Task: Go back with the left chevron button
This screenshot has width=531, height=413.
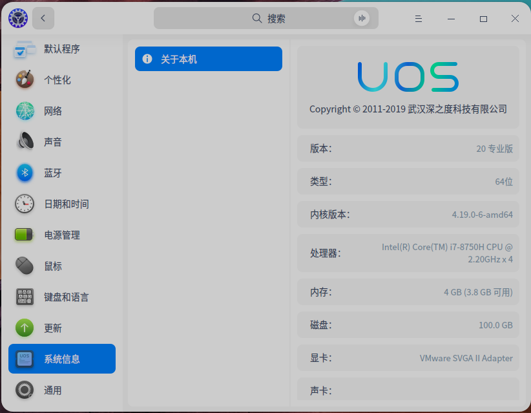Action: point(43,18)
